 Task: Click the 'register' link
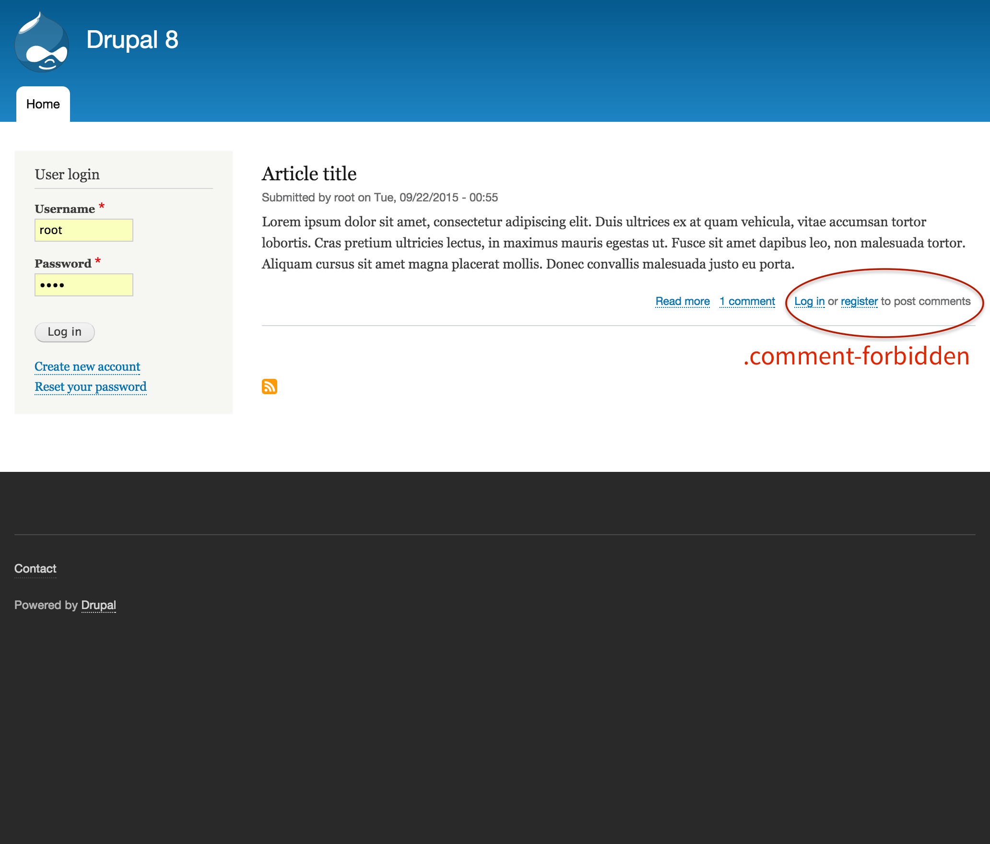point(859,301)
